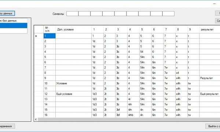Click the 'Выйти с' button
This screenshot has height=132, width=220.
click(213, 126)
